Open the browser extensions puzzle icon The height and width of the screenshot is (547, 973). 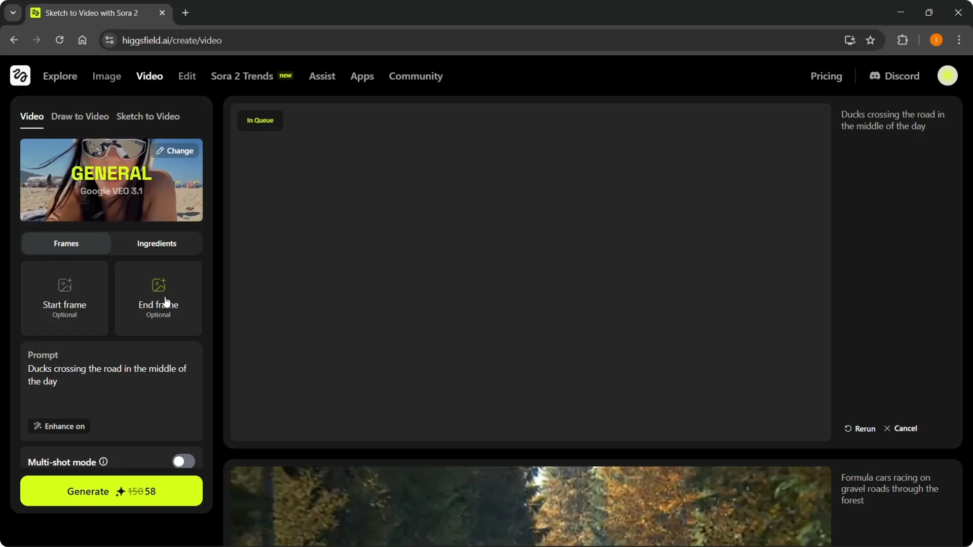903,40
